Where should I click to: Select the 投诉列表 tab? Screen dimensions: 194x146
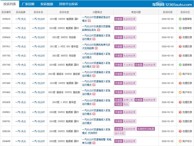pyautogui.click(x=10, y=4)
